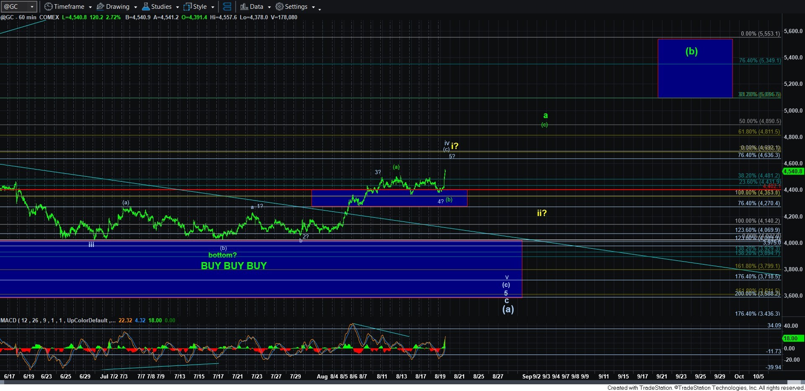Expand the Drawing dropdown arrow
The image size is (805, 391).
coord(135,7)
